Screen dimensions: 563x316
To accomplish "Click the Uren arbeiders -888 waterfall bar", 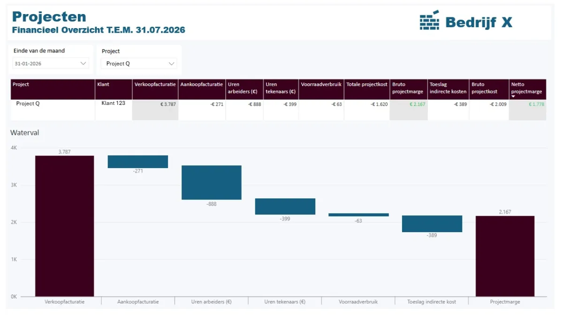I will [211, 182].
